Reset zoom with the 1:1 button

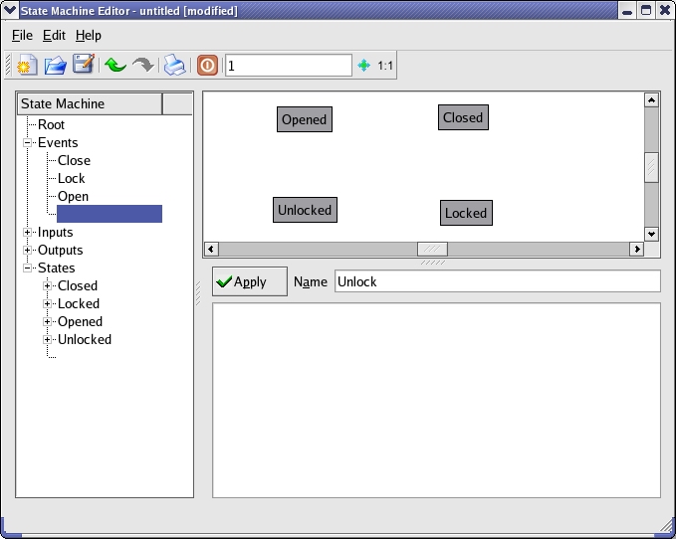(x=385, y=66)
